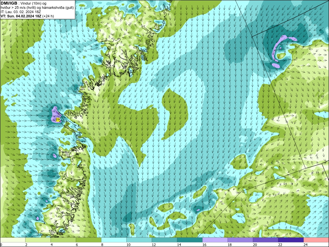Click the 8-10 m/s legend color segment
This screenshot has width=329, height=247.
coord(114,240)
